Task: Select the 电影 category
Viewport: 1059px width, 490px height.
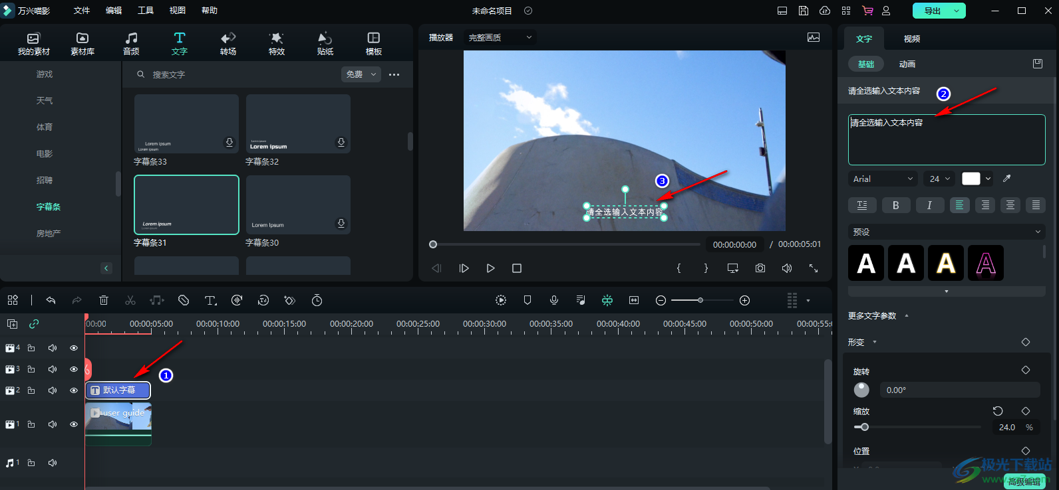Action: pos(45,153)
